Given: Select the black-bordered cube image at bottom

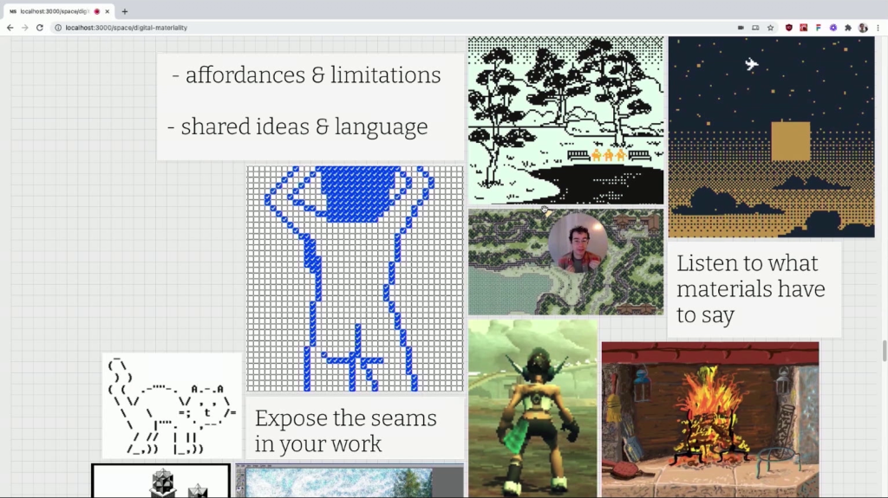Looking at the screenshot, I should (x=160, y=481).
